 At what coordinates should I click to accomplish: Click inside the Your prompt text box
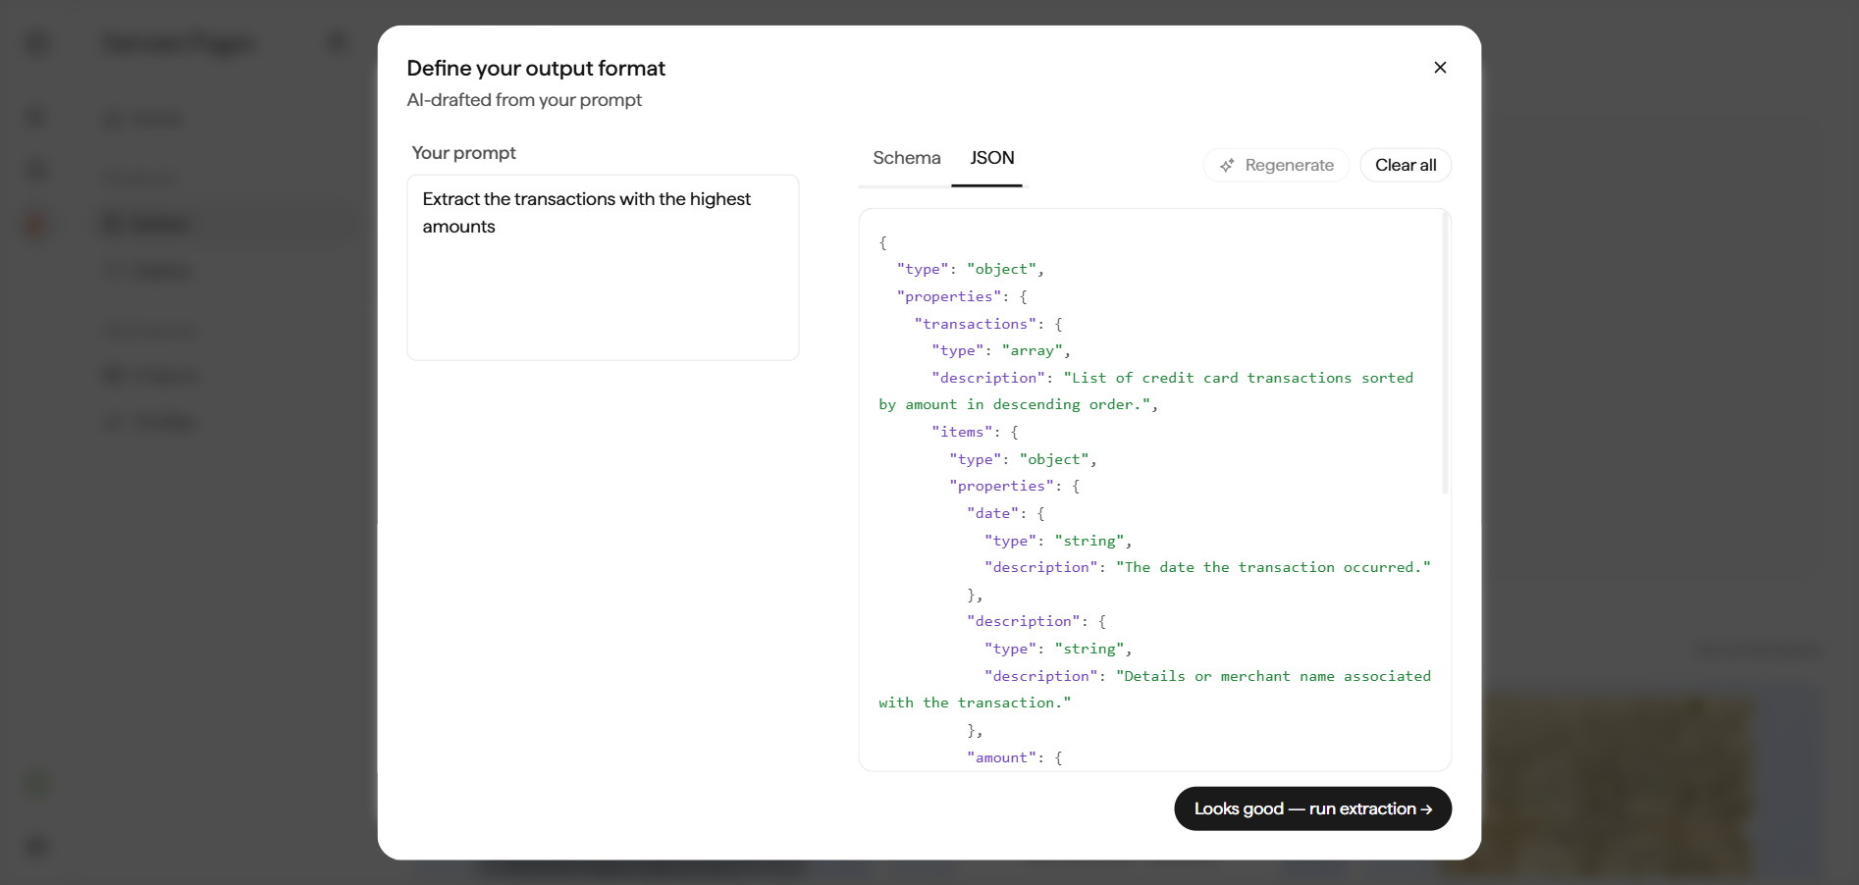pyautogui.click(x=603, y=267)
